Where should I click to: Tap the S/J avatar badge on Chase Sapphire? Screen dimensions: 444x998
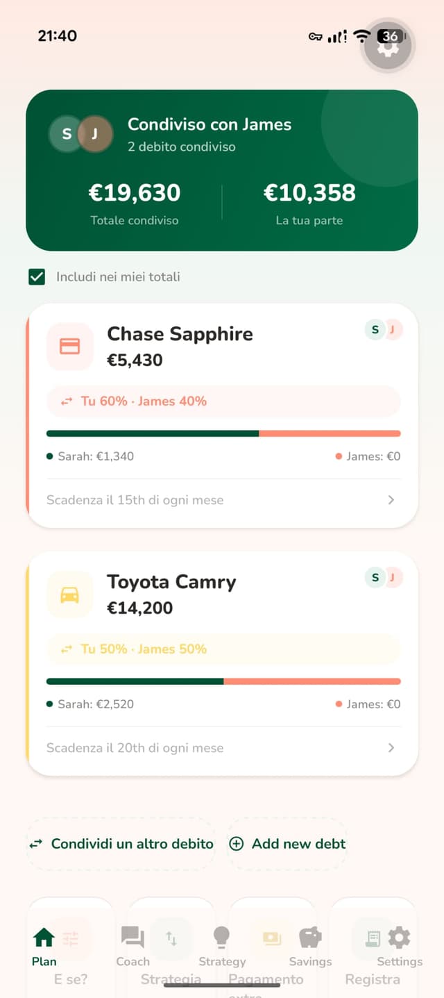tap(383, 329)
